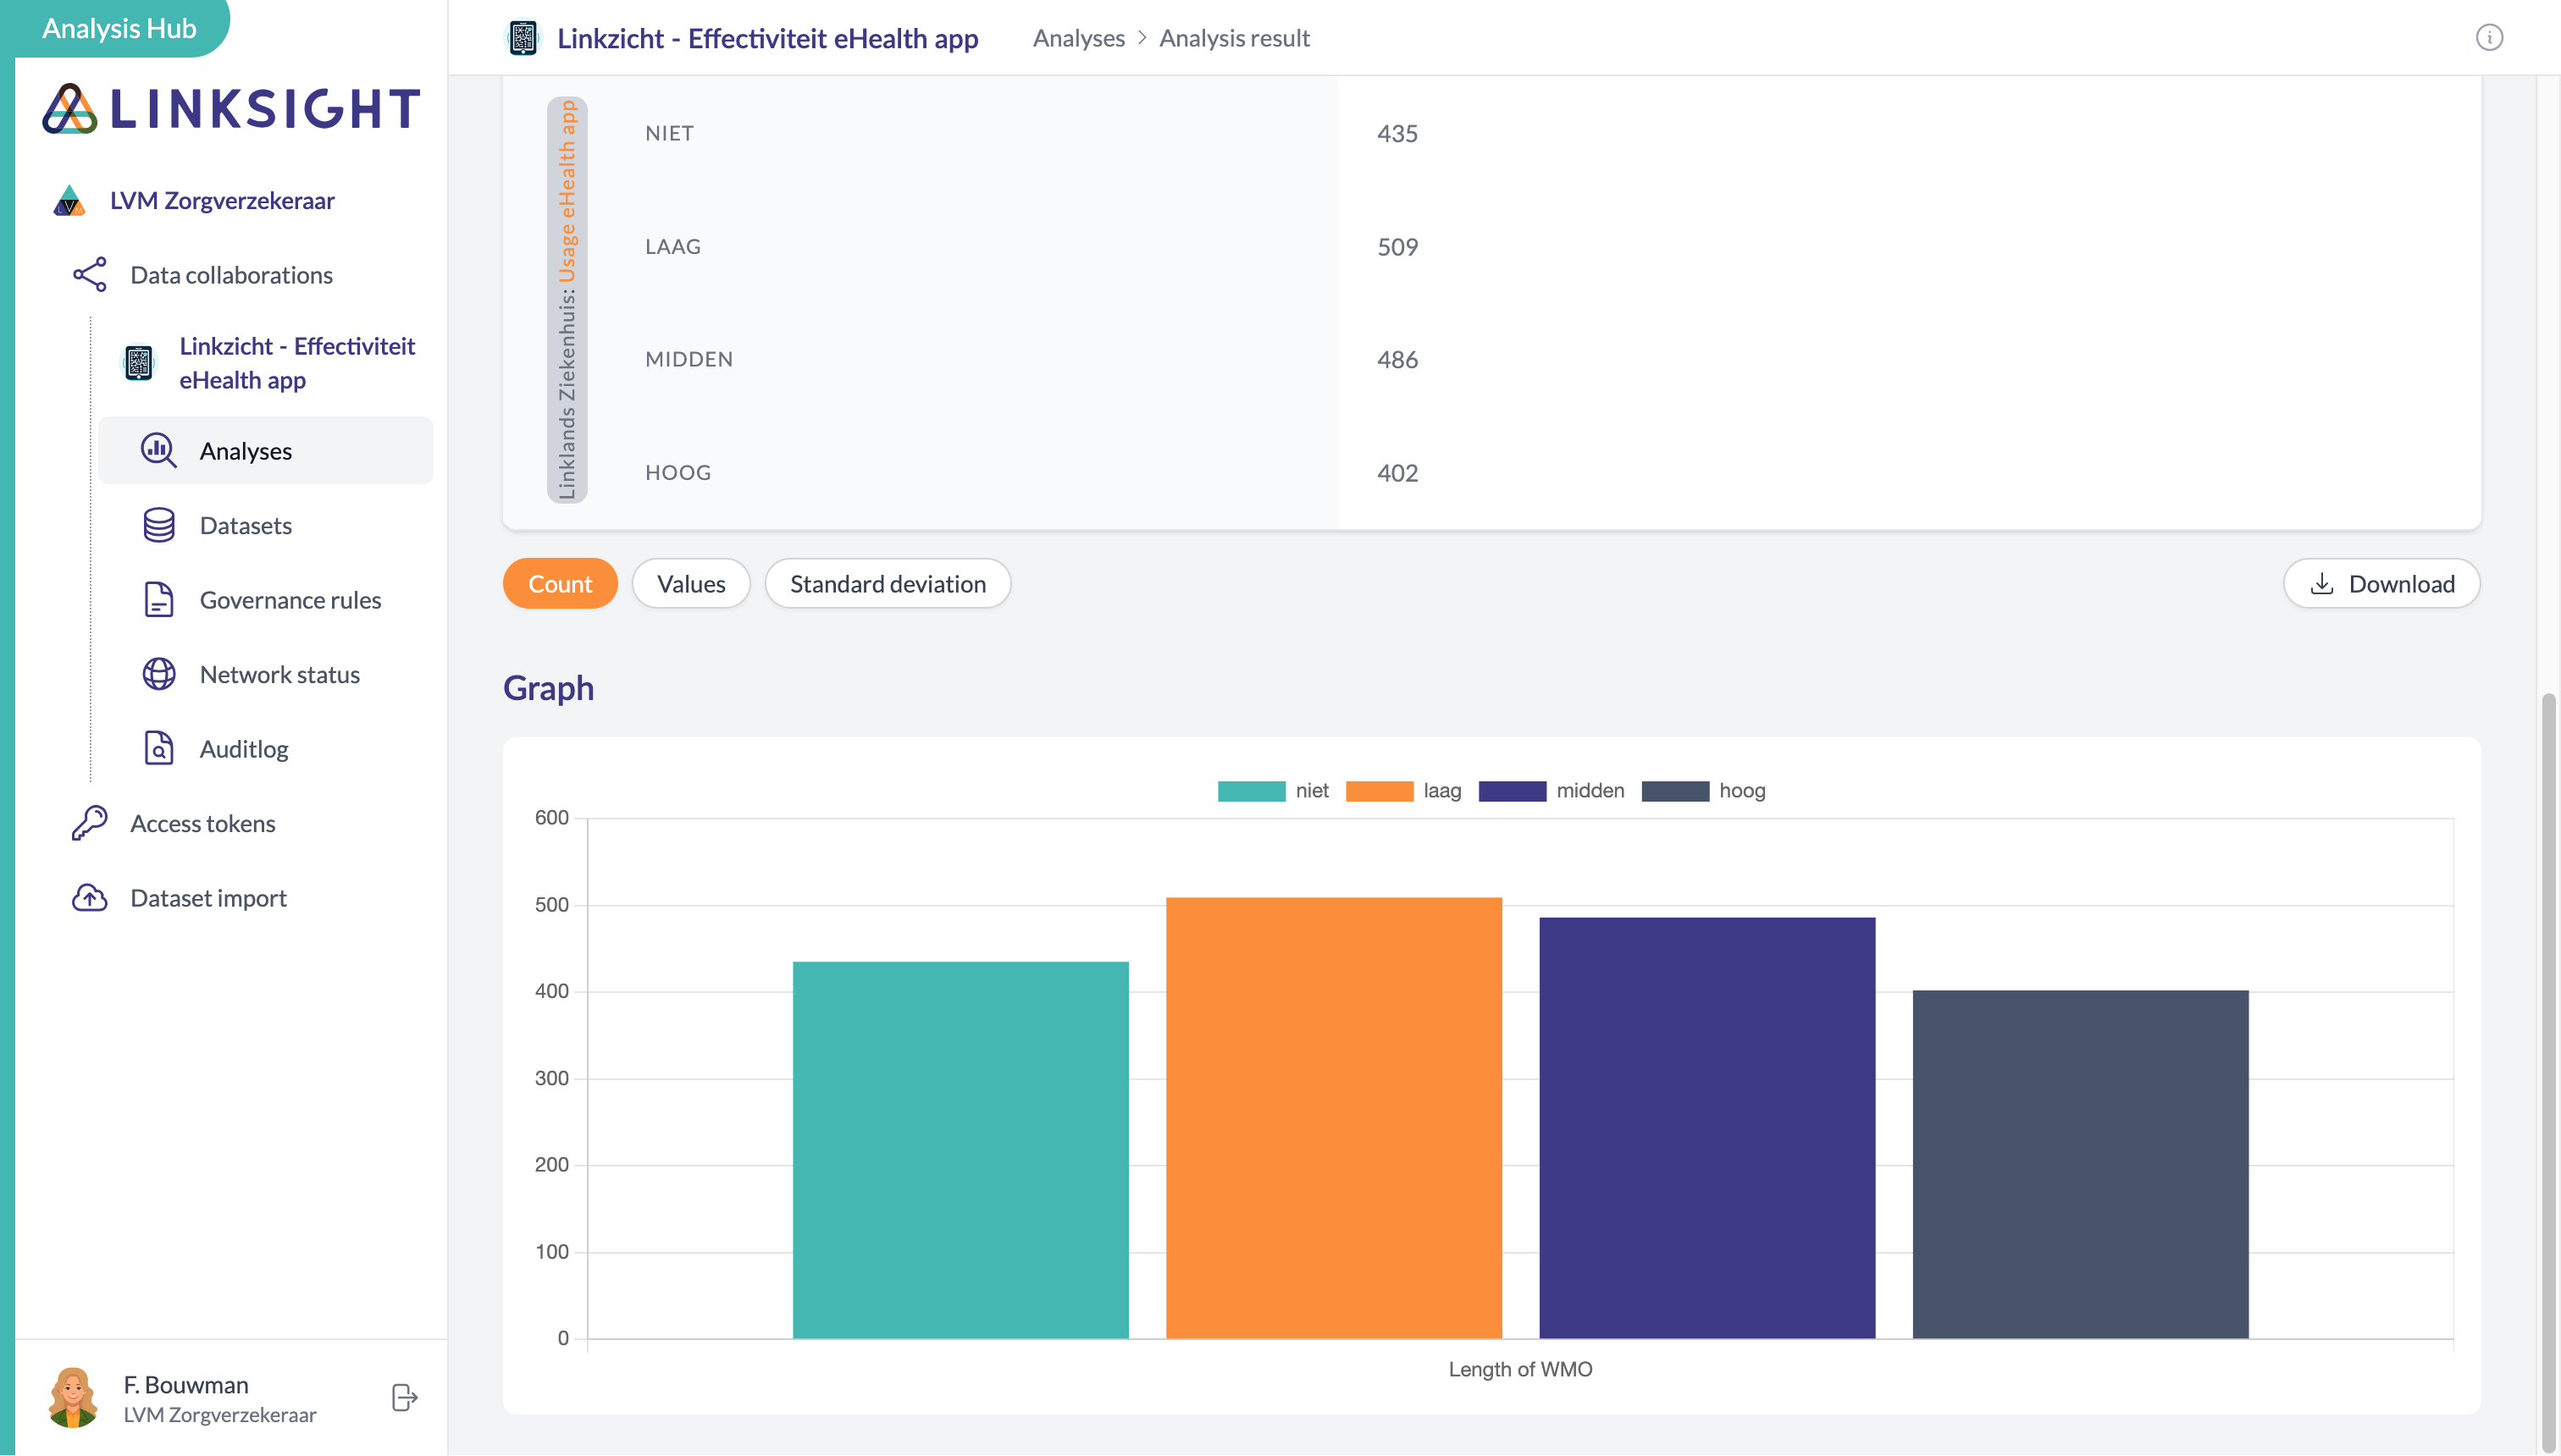
Task: Toggle the orange laag legend swatch
Action: tap(1379, 791)
